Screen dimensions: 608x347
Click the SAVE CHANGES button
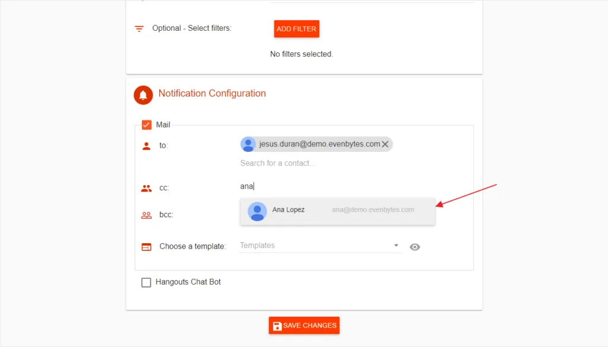304,325
